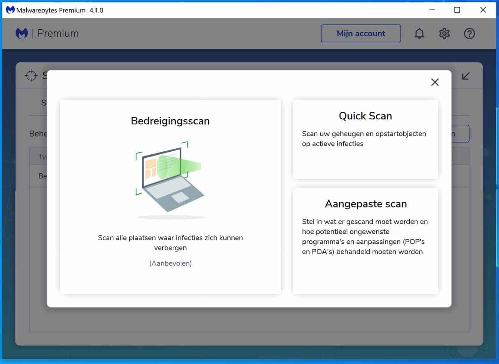Close the Malwarebytes Premium window

click(483, 10)
